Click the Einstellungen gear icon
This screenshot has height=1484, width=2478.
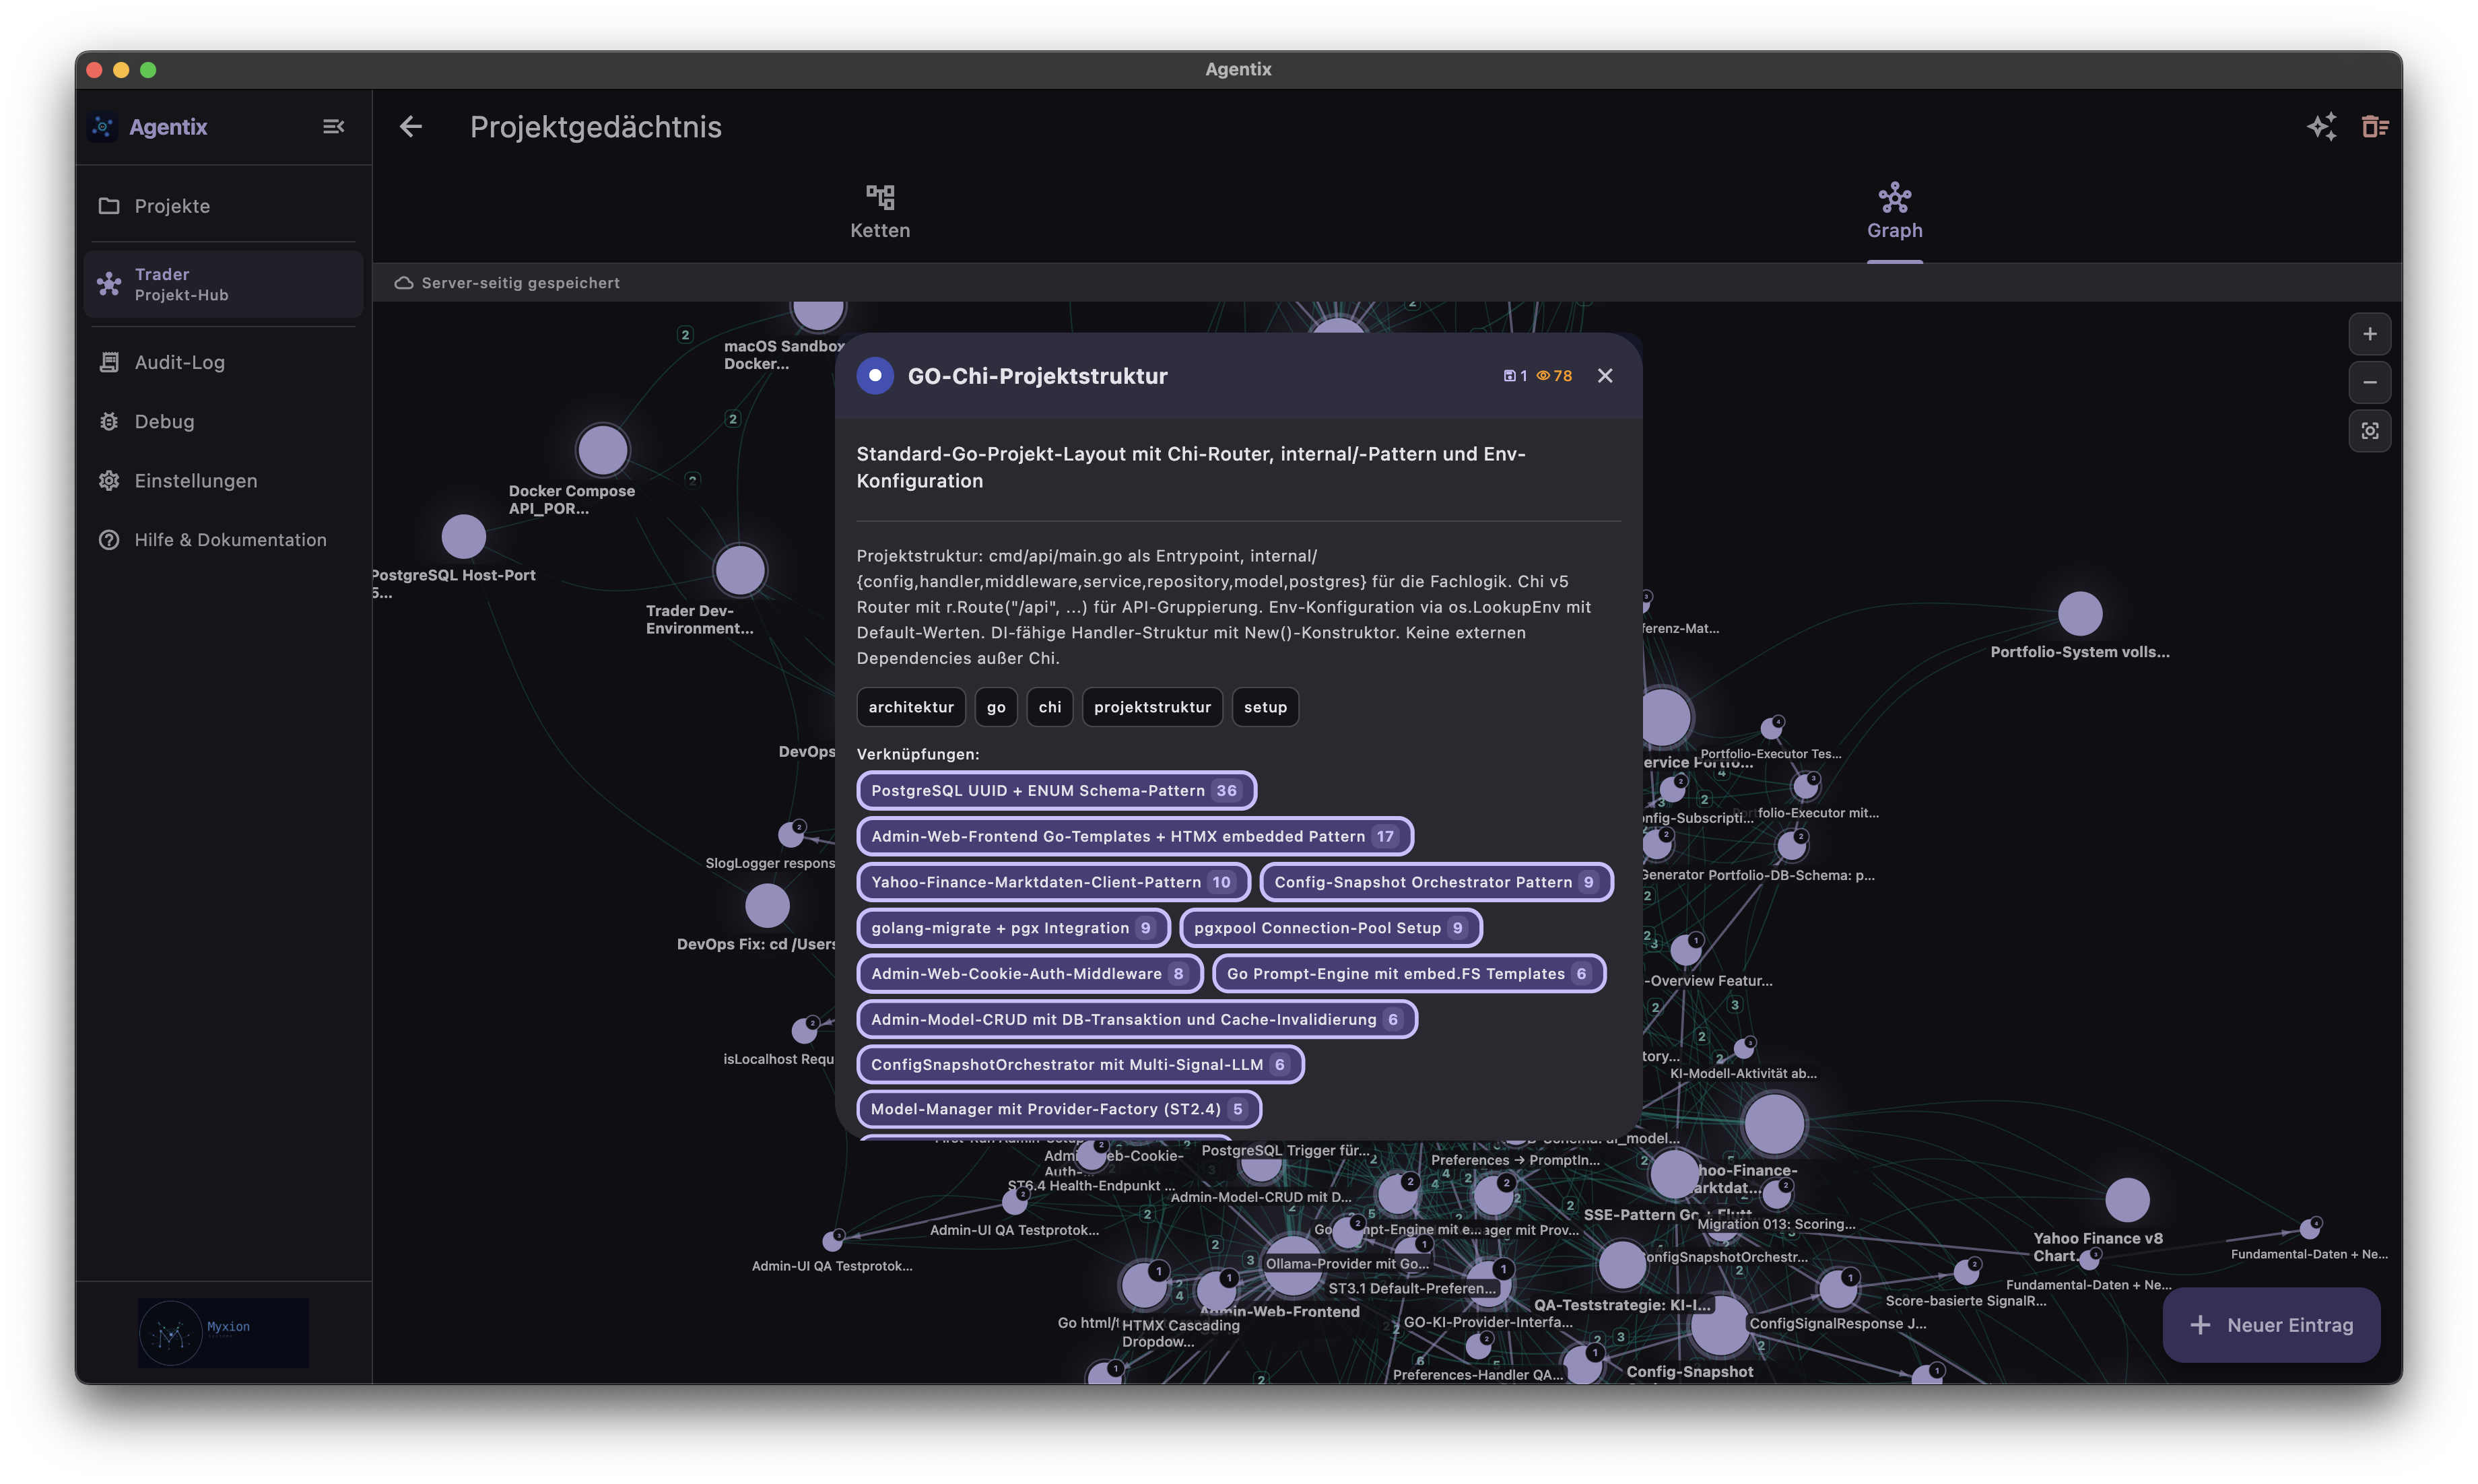pyautogui.click(x=109, y=480)
